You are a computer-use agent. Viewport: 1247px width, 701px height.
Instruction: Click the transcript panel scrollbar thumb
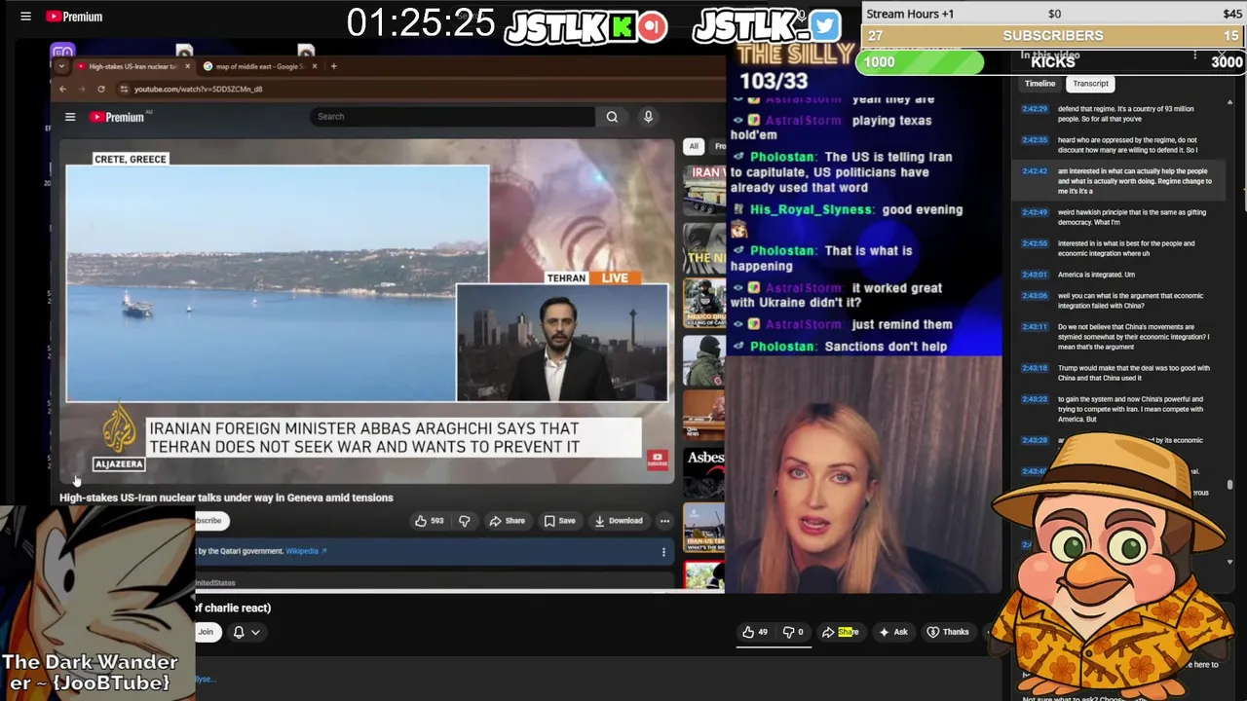pos(1229,484)
